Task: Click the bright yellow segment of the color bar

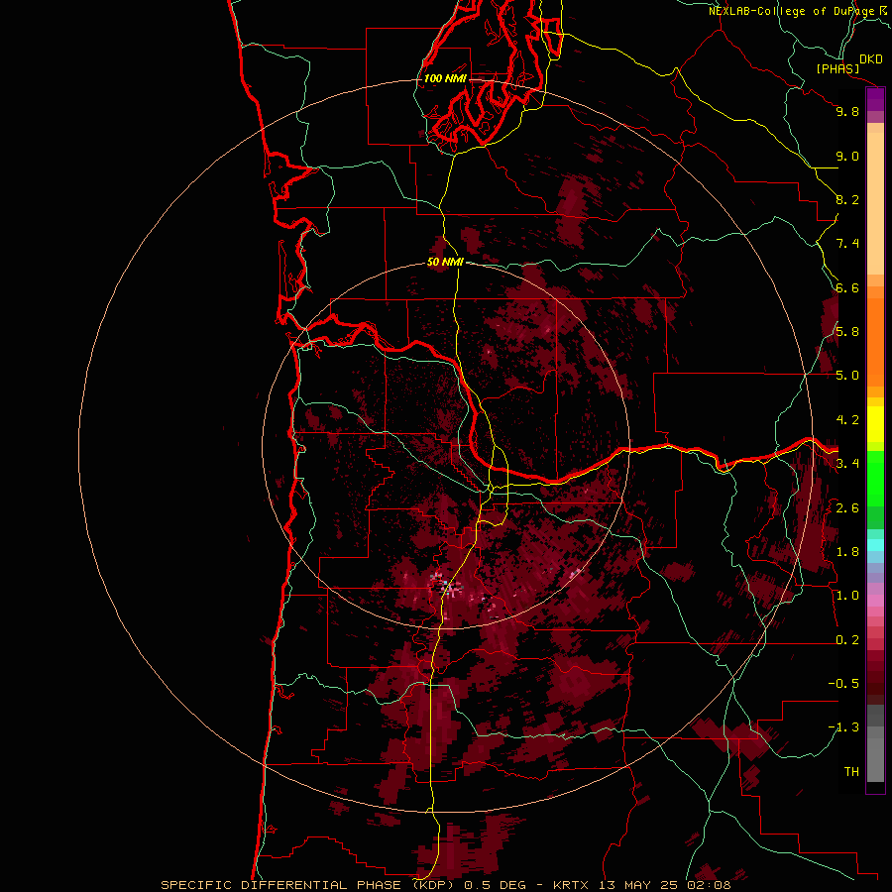Action: pyautogui.click(x=875, y=424)
